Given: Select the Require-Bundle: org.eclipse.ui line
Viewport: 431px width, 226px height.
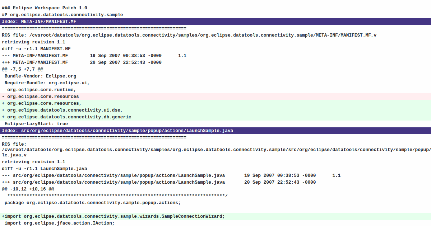Looking at the screenshot, I should [x=45, y=83].
